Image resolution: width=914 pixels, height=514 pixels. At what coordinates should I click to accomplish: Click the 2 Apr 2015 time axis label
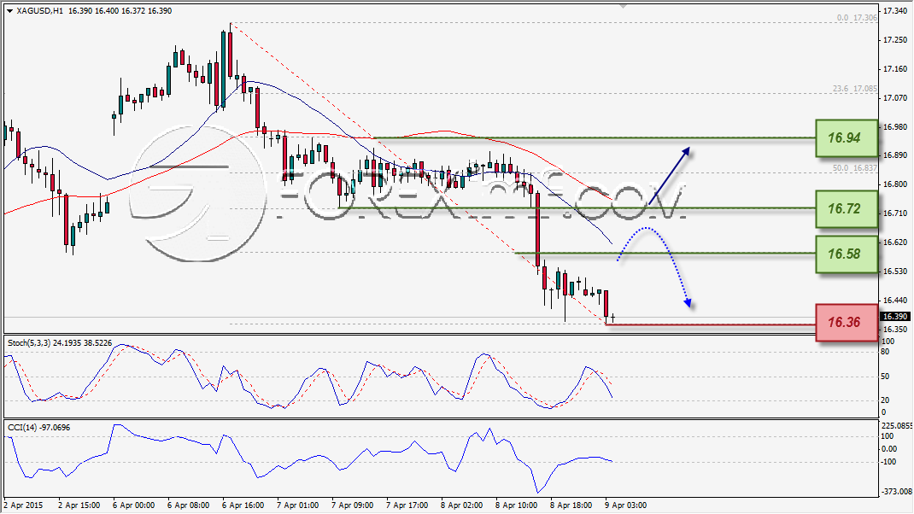23,505
